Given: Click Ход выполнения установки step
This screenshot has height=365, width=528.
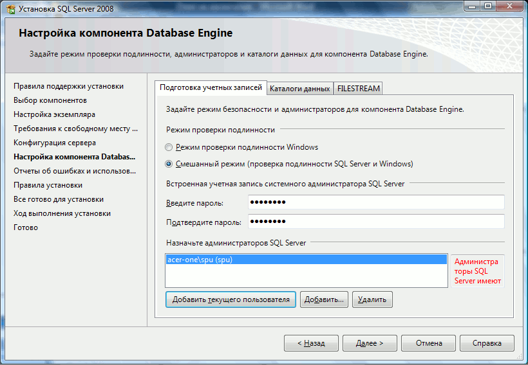Looking at the screenshot, I should click(62, 213).
